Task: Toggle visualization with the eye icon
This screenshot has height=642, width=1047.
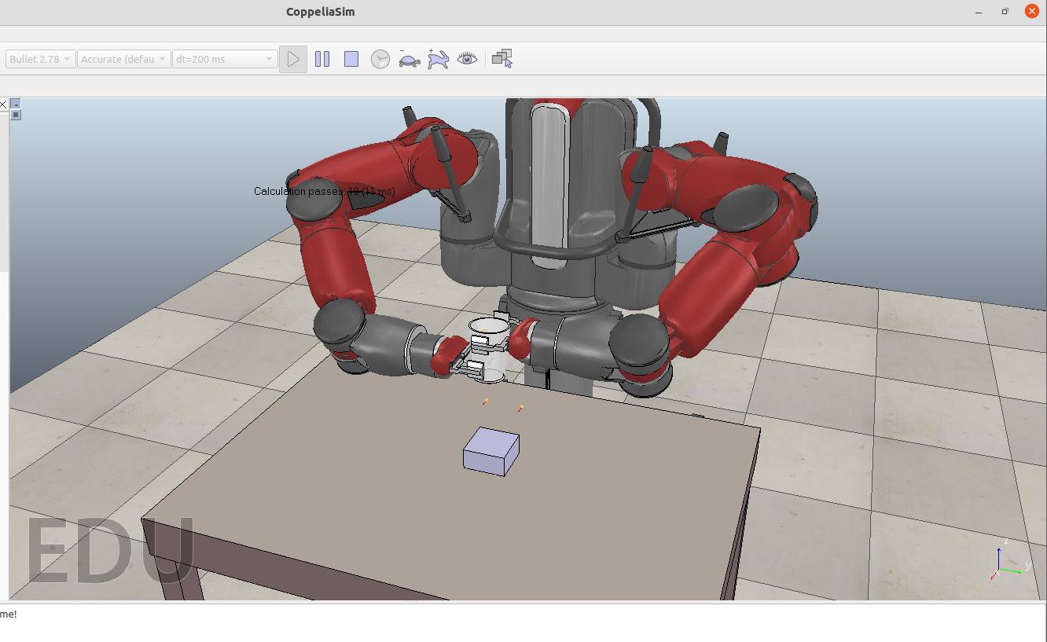Action: click(468, 58)
